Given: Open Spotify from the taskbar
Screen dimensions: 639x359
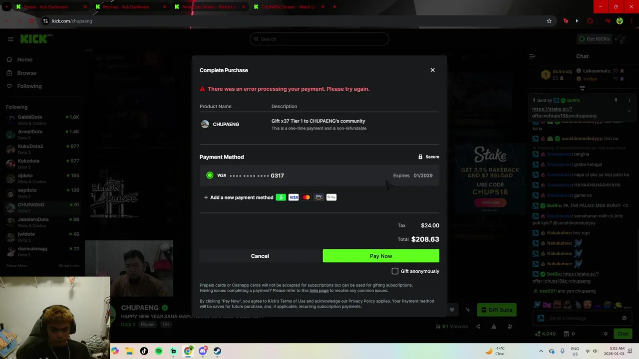Looking at the screenshot, I should [159, 351].
